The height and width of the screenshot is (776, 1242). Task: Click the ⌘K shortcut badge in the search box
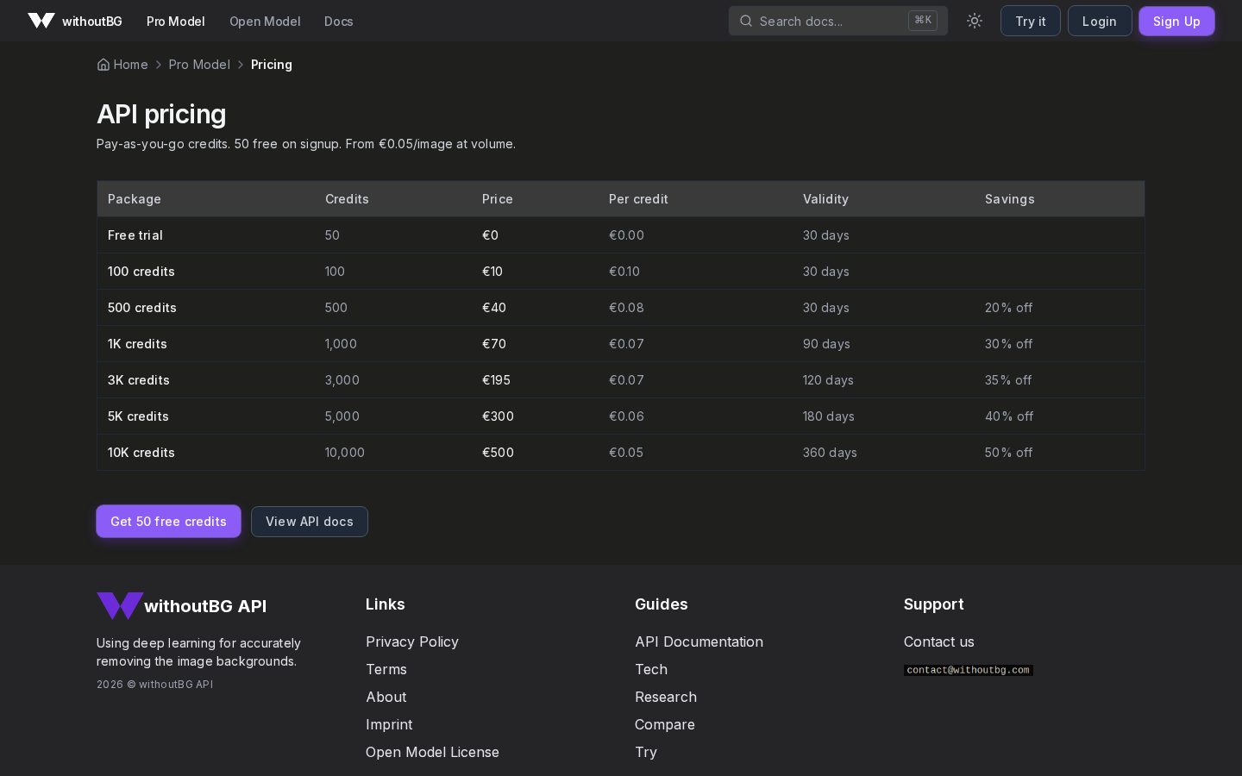(x=923, y=20)
